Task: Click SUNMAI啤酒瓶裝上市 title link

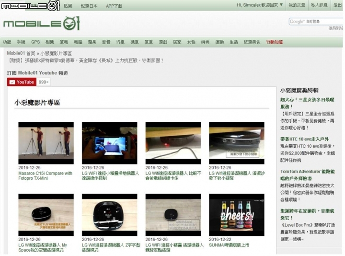Action: point(229,245)
